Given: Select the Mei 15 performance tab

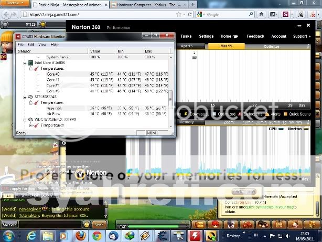Looking at the screenshot, I should coord(227,46).
